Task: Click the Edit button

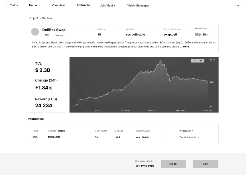Action: (x=206, y=164)
